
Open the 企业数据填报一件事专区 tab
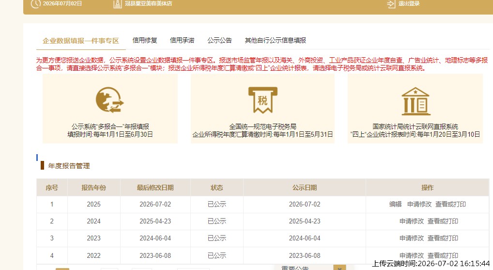point(81,41)
